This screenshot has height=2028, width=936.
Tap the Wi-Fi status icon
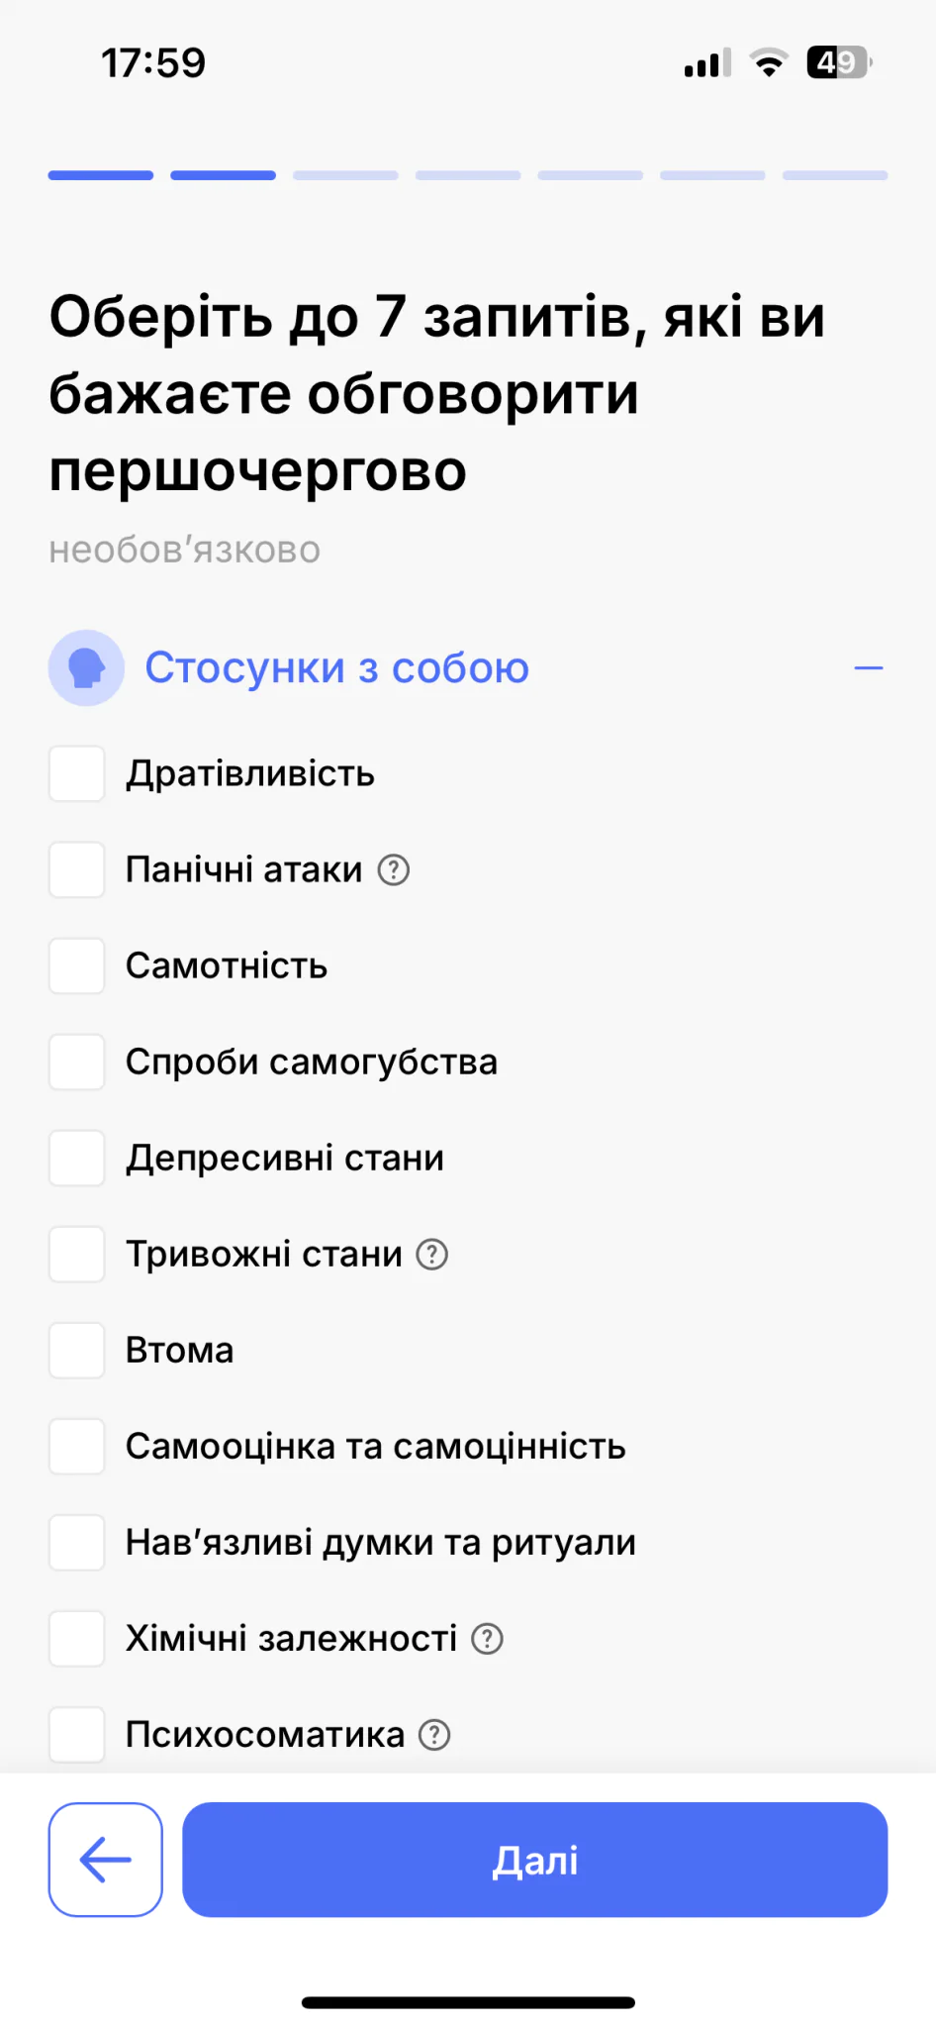(x=768, y=63)
